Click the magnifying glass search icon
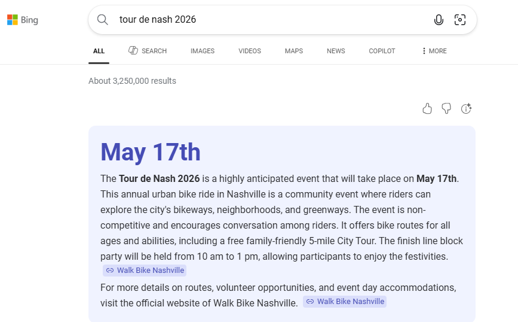Screen dimensions: 518x322 click(x=103, y=20)
